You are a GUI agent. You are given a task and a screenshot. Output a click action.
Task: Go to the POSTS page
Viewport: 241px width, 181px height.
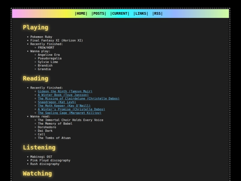99,13
